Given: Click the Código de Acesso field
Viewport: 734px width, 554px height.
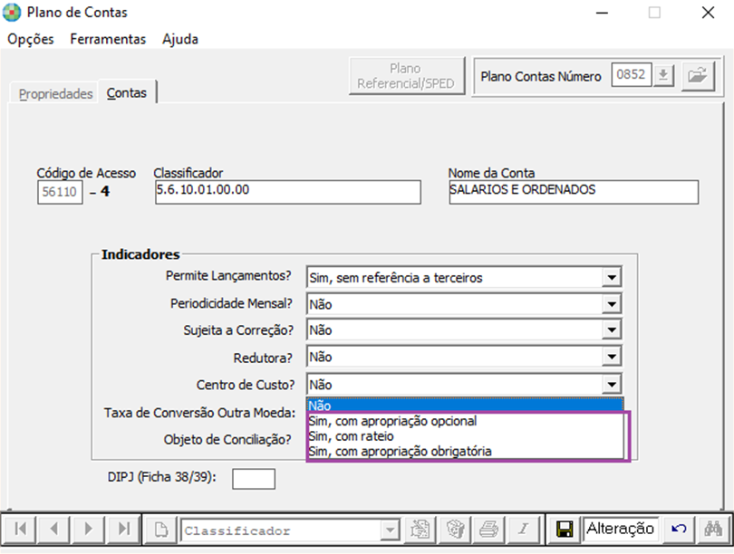Looking at the screenshot, I should pyautogui.click(x=60, y=192).
